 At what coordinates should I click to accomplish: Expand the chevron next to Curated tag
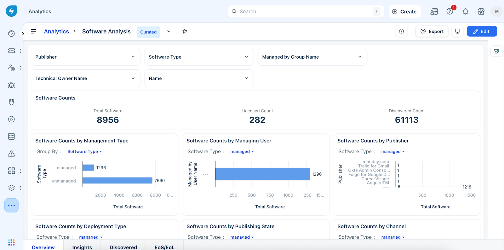(169, 31)
